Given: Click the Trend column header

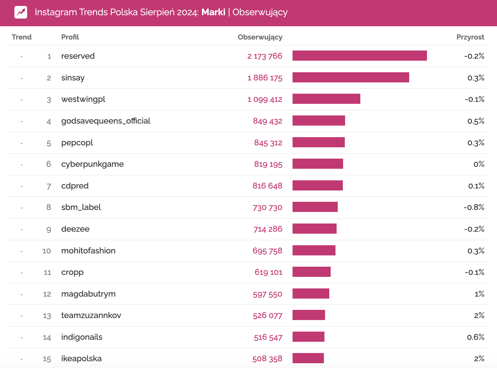Looking at the screenshot, I should [x=21, y=37].
